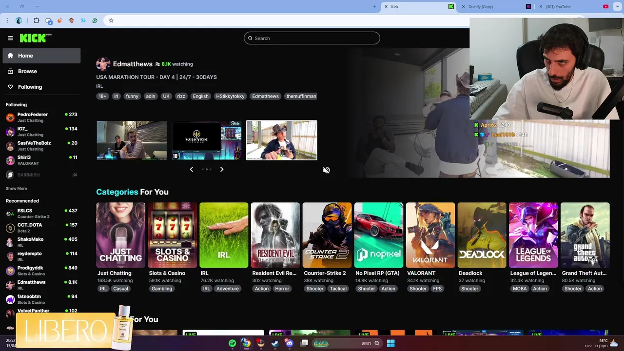This screenshot has width=624, height=351.
Task: Open the Chrome extensions puzzle icon
Action: pos(37,20)
